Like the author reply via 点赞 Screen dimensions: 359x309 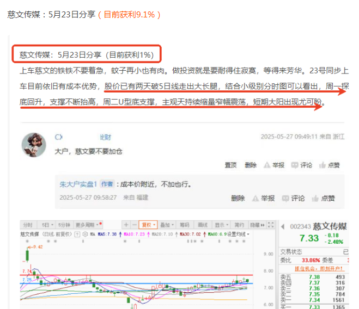[x=324, y=199]
